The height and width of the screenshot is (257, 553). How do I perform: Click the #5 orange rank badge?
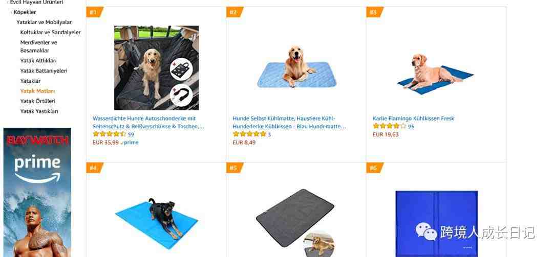234,168
